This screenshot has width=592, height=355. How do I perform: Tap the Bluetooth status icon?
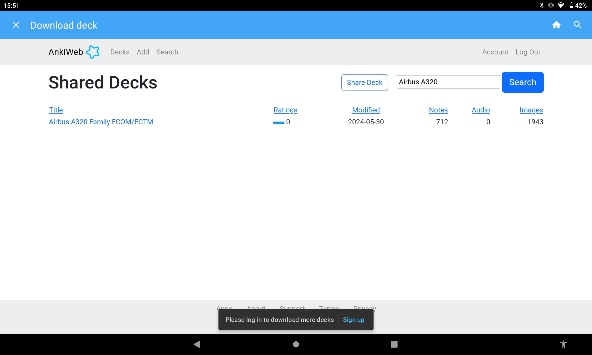[x=542, y=5]
